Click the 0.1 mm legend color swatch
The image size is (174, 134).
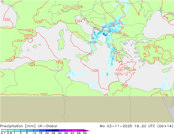click(5, 130)
